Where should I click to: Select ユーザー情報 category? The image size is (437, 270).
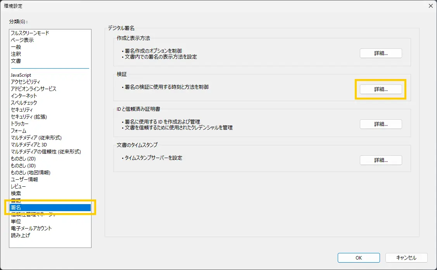(x=24, y=180)
